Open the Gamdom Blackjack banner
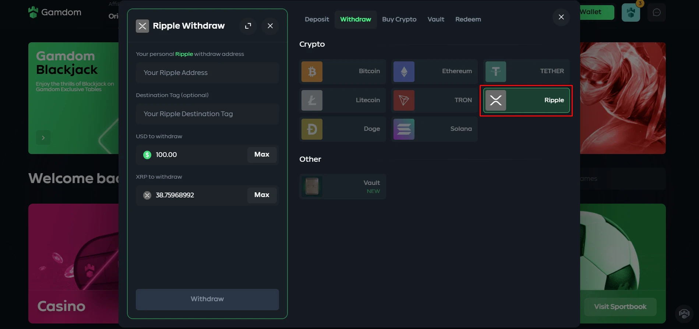The width and height of the screenshot is (699, 329). [x=74, y=98]
